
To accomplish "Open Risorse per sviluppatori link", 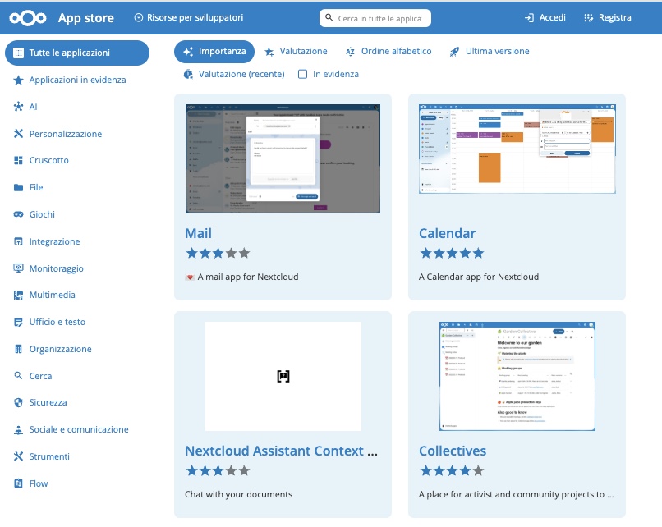I will tap(189, 18).
